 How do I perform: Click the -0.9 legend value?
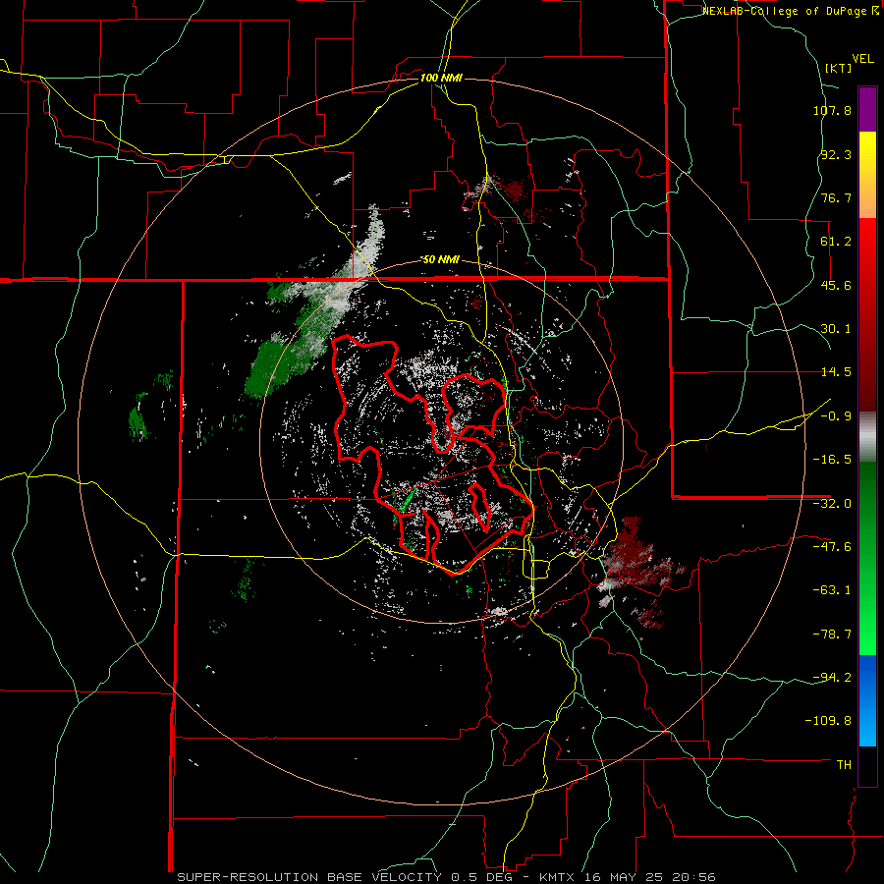(836, 416)
